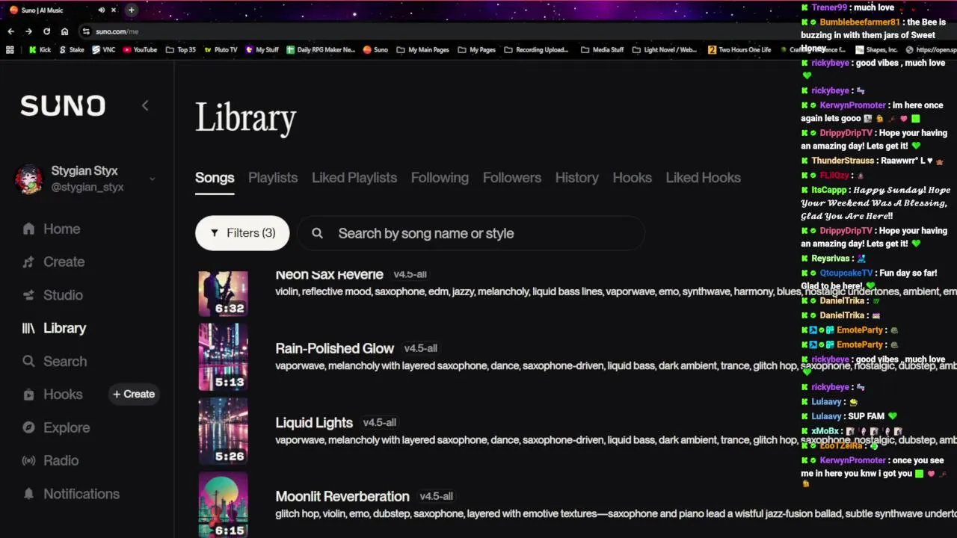
Task: Open a new browser tab with the plus
Action: (x=132, y=10)
